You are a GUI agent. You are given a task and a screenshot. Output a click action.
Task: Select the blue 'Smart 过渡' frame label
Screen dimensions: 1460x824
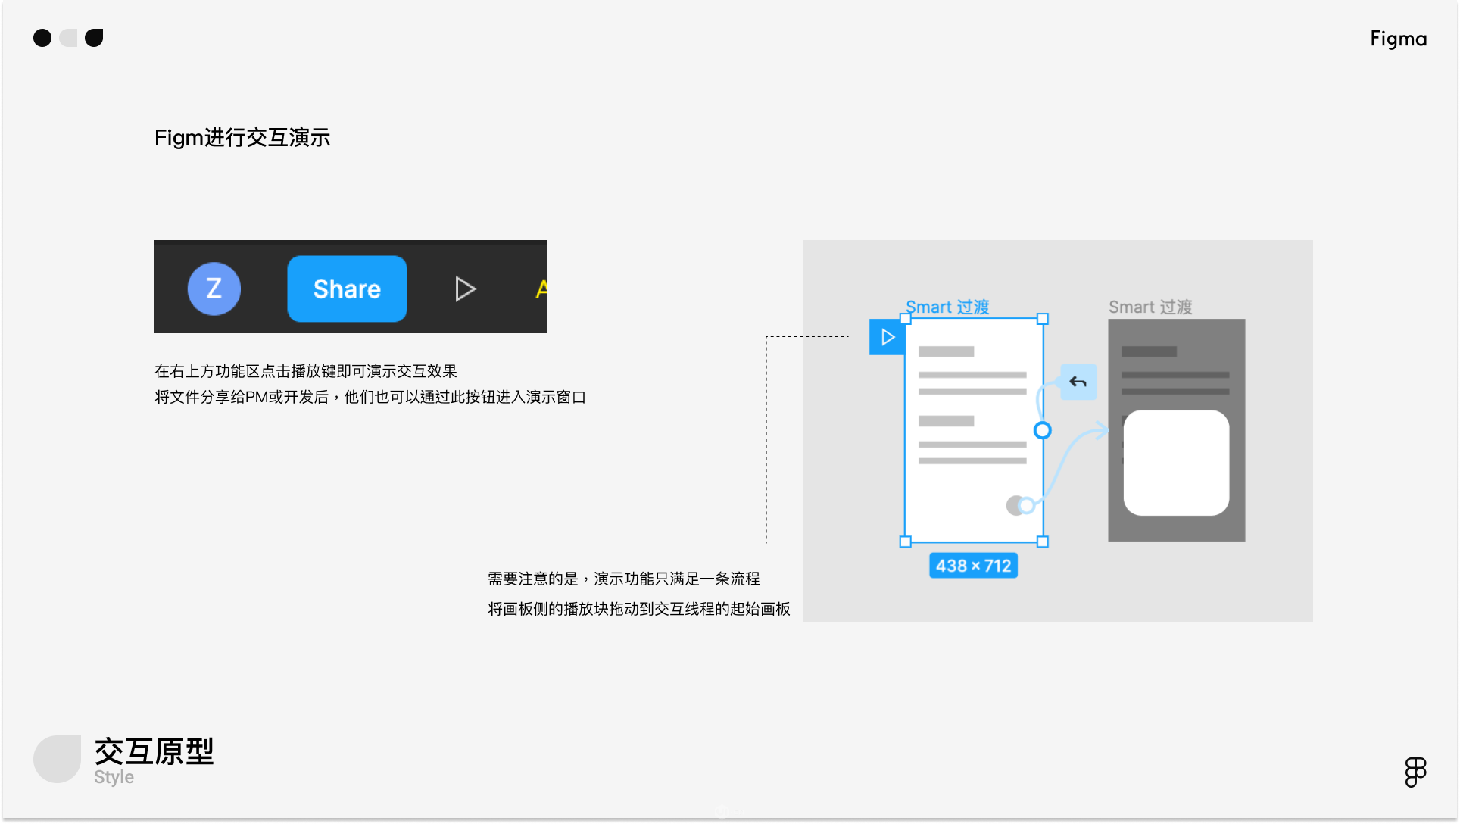[947, 307]
